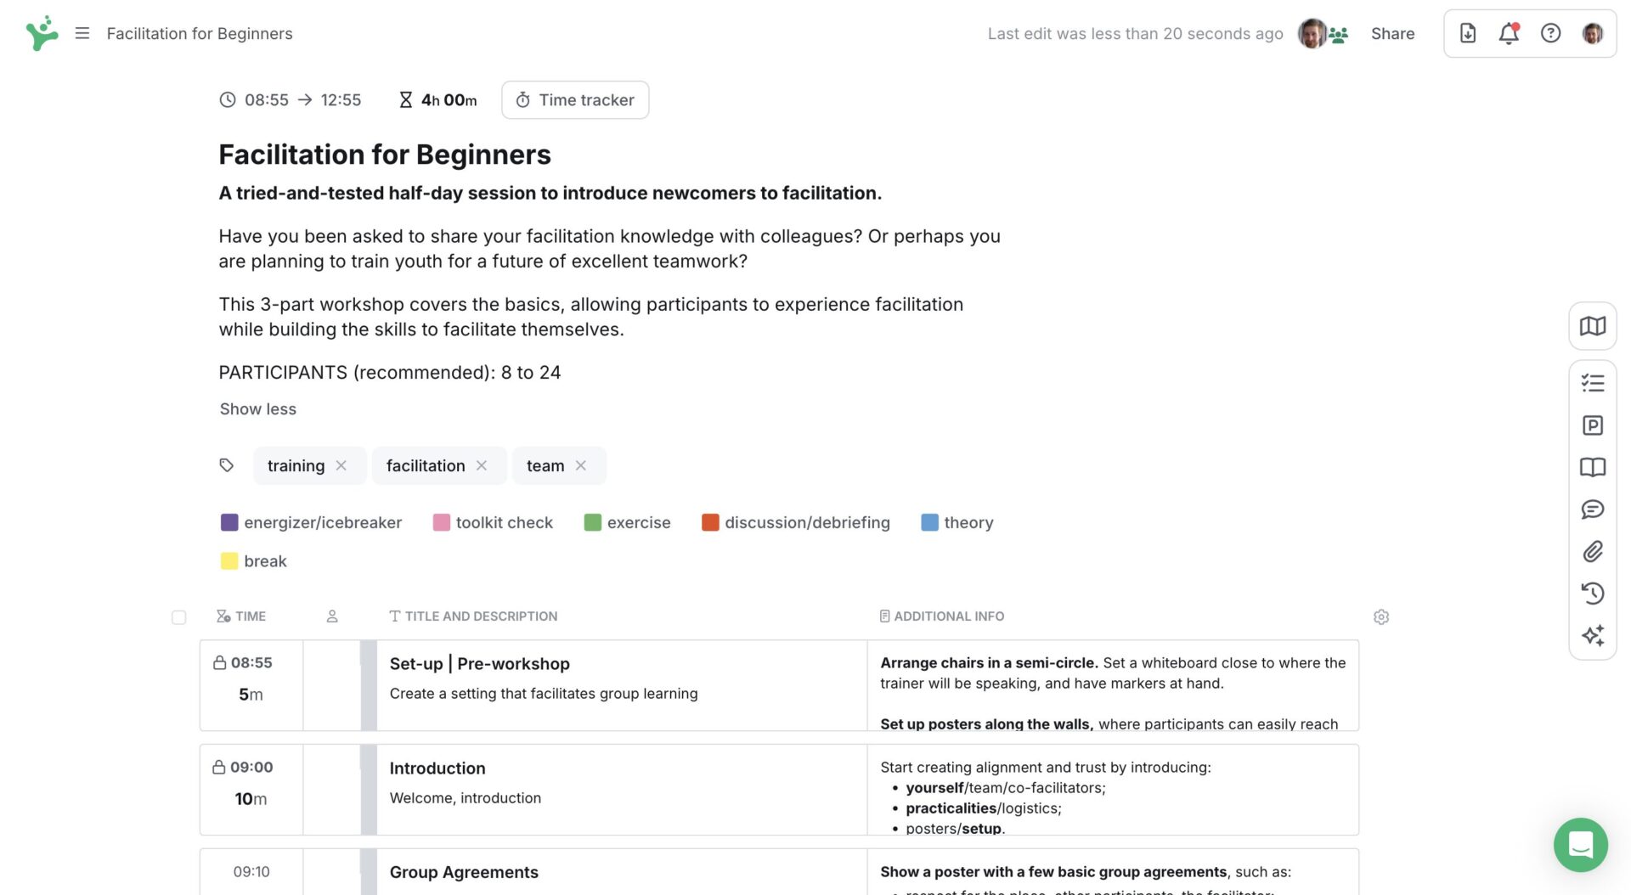Open the comments panel icon
Viewport: 1631px width, 895px height.
click(1593, 509)
